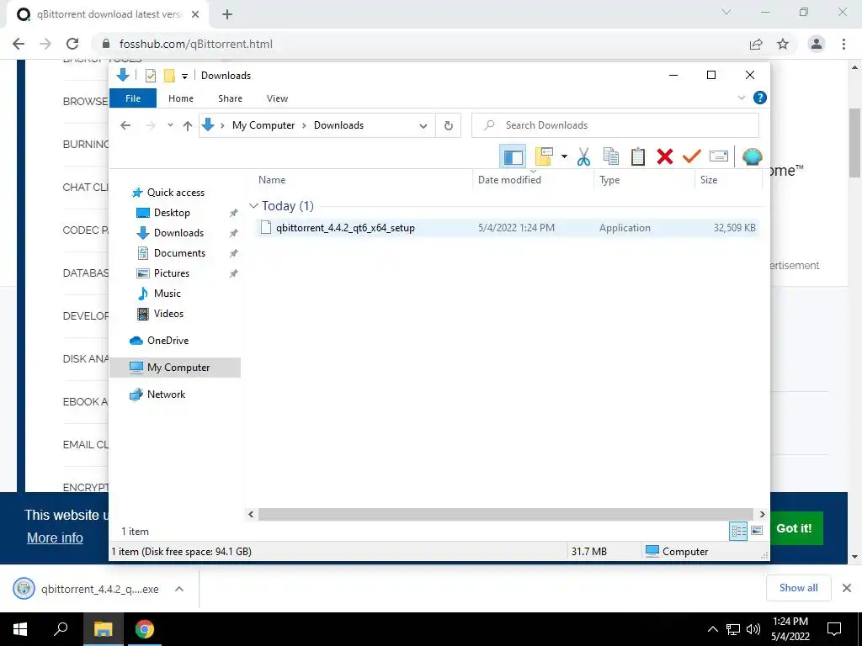The image size is (862, 646).
Task: Click the Paste clipboard icon
Action: (x=638, y=157)
